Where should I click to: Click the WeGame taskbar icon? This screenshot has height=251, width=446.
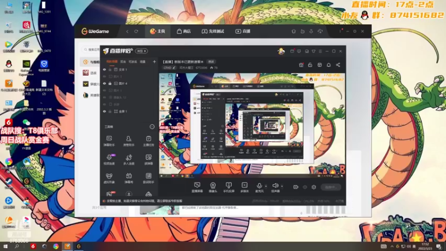(x=79, y=246)
